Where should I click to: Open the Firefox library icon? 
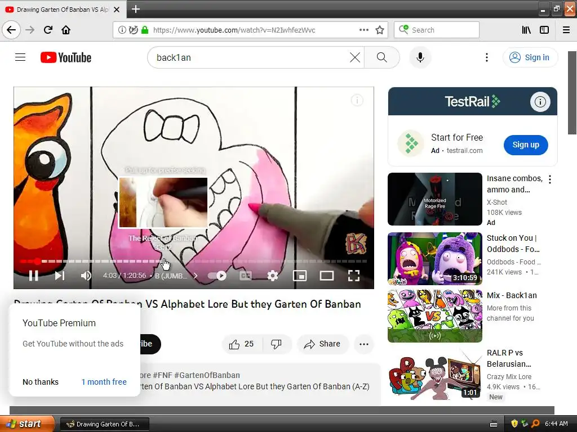[526, 30]
